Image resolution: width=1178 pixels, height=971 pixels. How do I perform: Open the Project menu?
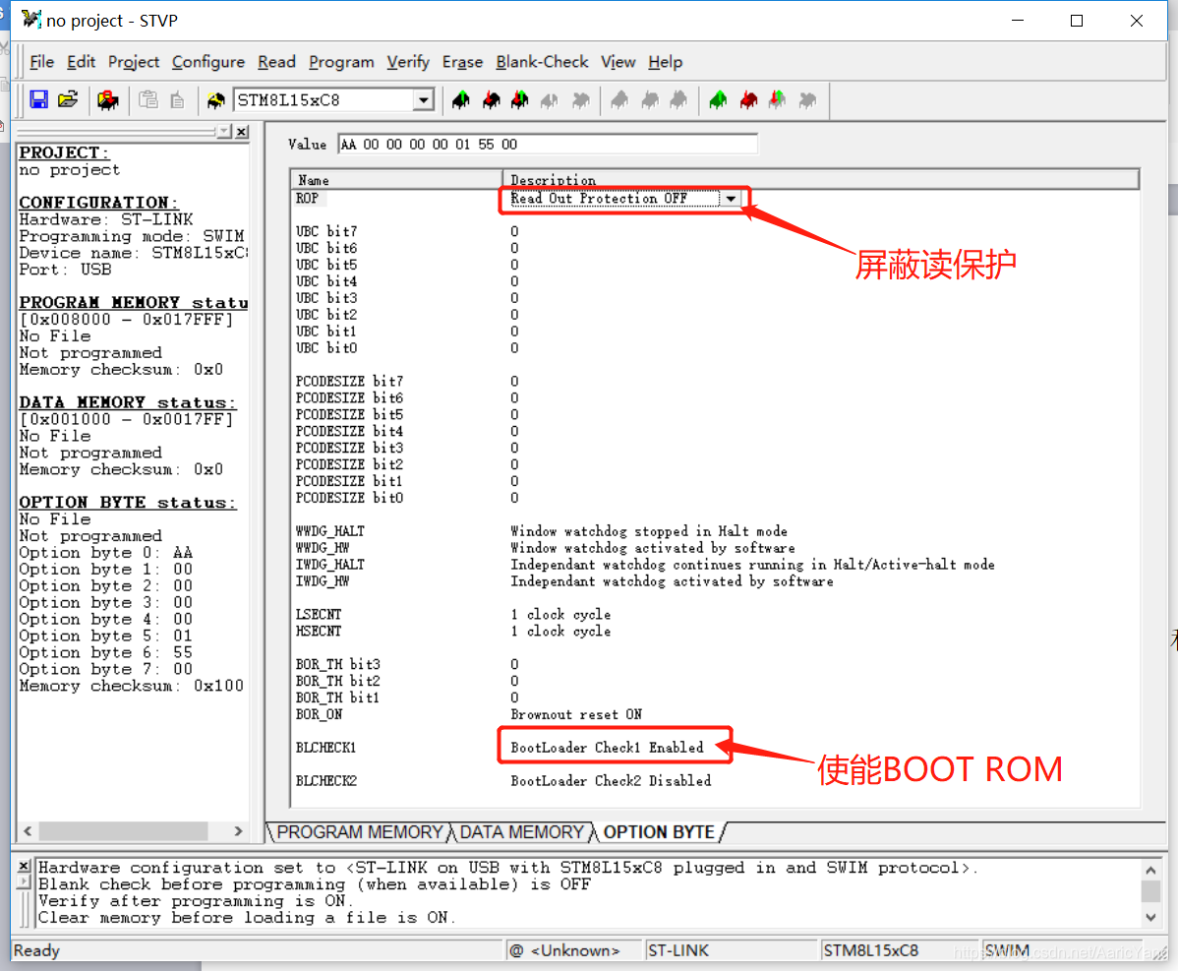(x=134, y=62)
